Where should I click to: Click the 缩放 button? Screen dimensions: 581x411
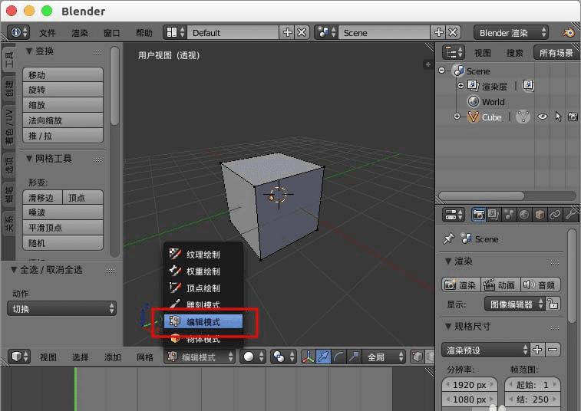tap(63, 105)
